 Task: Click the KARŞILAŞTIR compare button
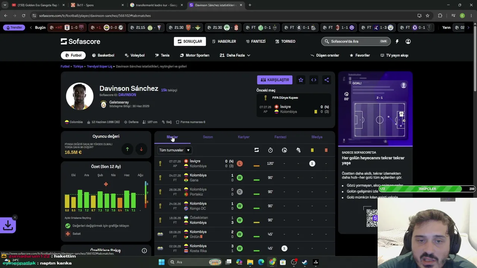coord(275,80)
